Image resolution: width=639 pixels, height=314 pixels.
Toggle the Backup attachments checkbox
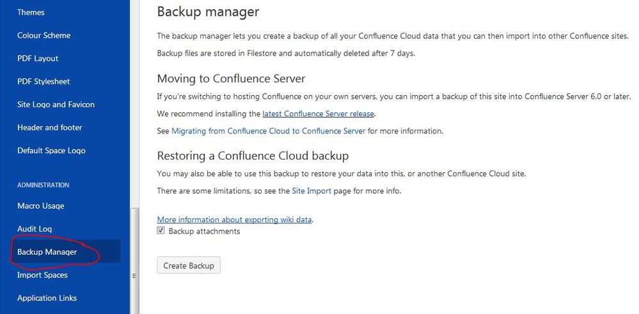click(161, 231)
